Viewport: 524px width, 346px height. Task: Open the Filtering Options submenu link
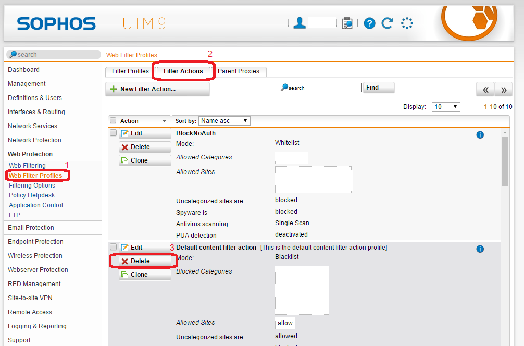[32, 185]
